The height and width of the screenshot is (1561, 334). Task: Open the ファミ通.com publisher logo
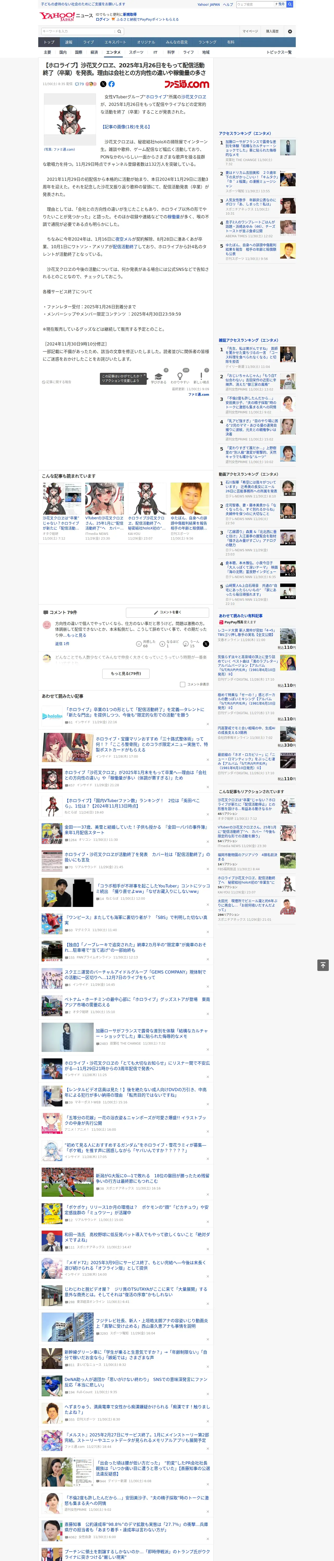click(x=187, y=84)
